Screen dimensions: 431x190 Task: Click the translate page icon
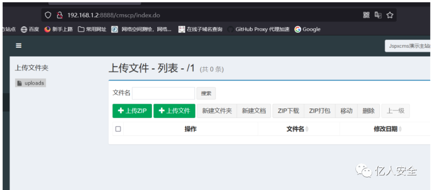378,15
